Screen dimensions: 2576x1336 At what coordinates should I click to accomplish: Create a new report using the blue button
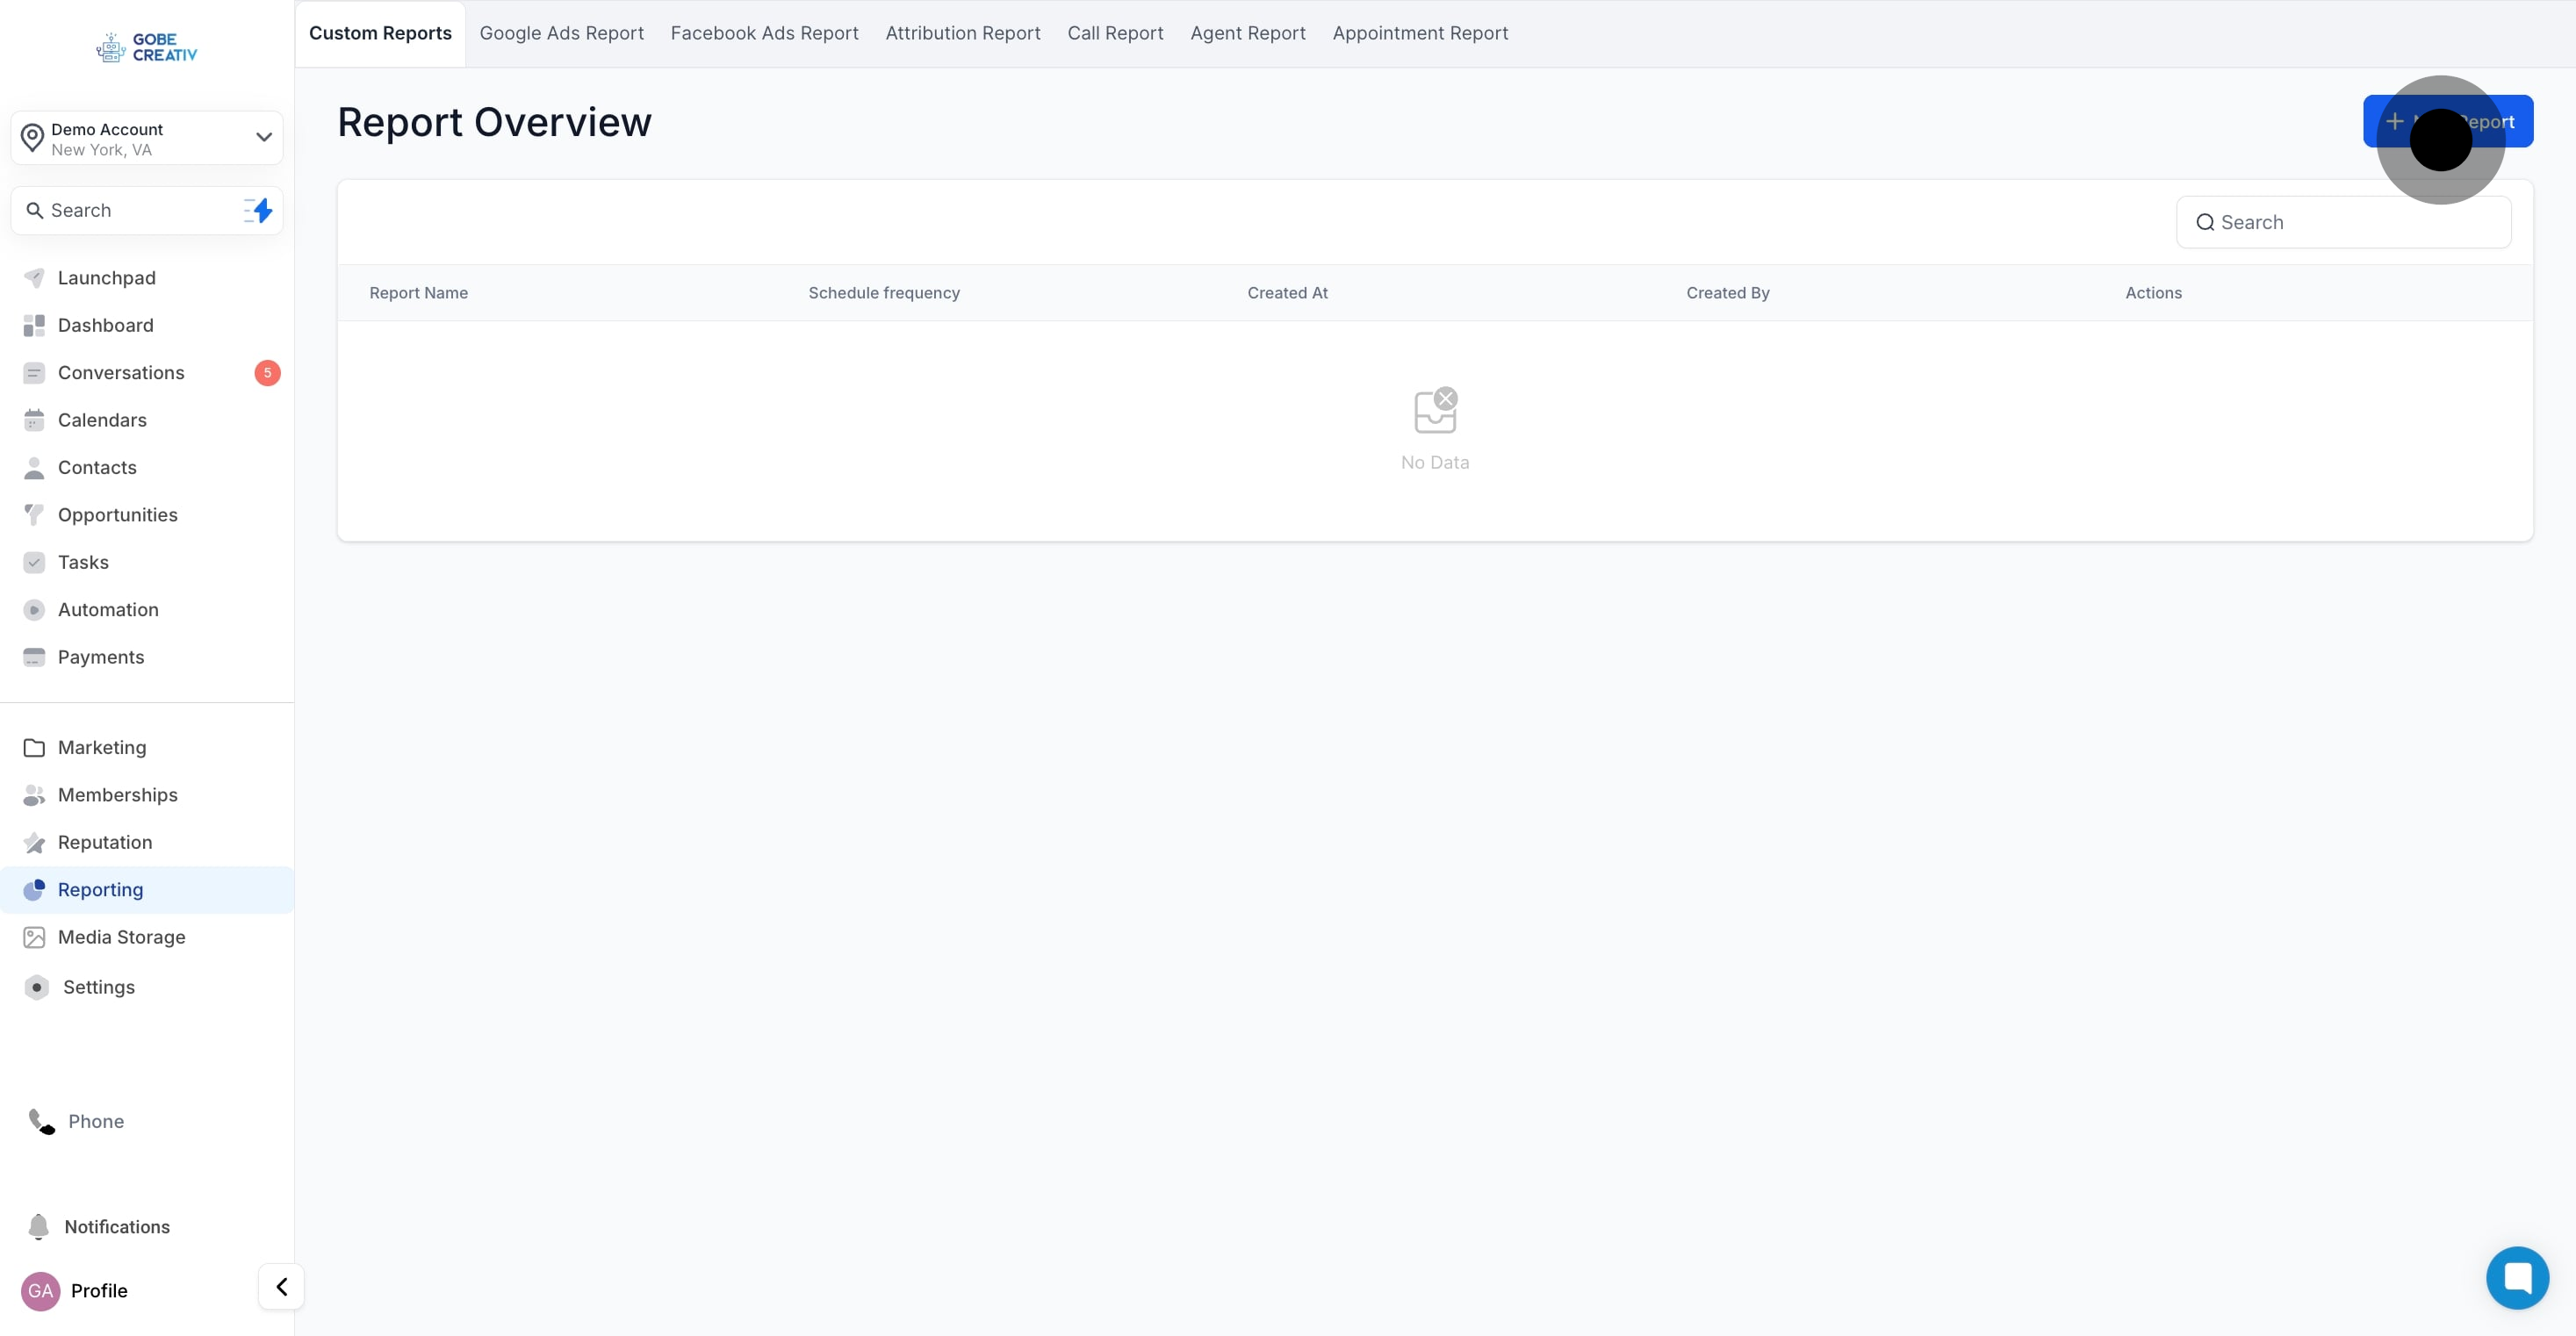click(x=2447, y=121)
